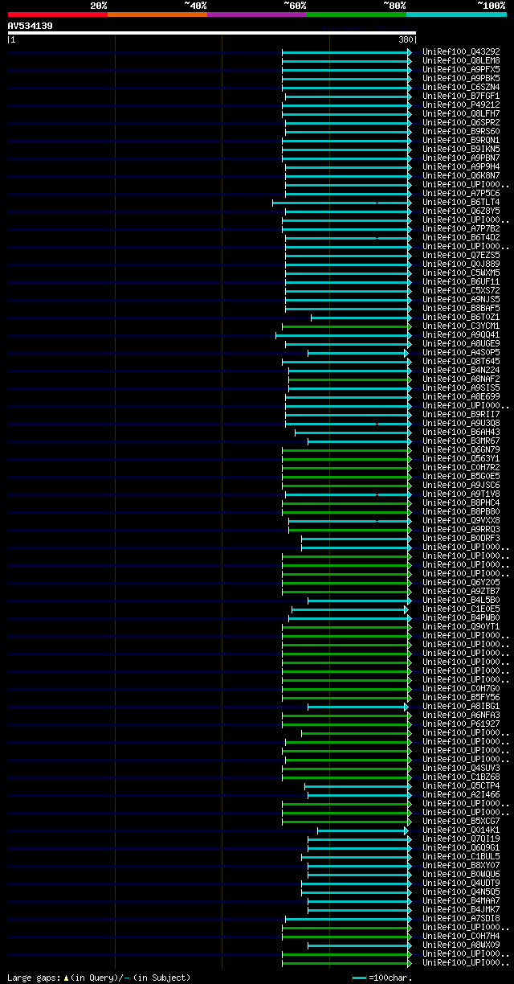Click the UniRef100_Q8LFH7 label
Image resolution: width=514 pixels, height=984 pixels.
[x=461, y=113]
